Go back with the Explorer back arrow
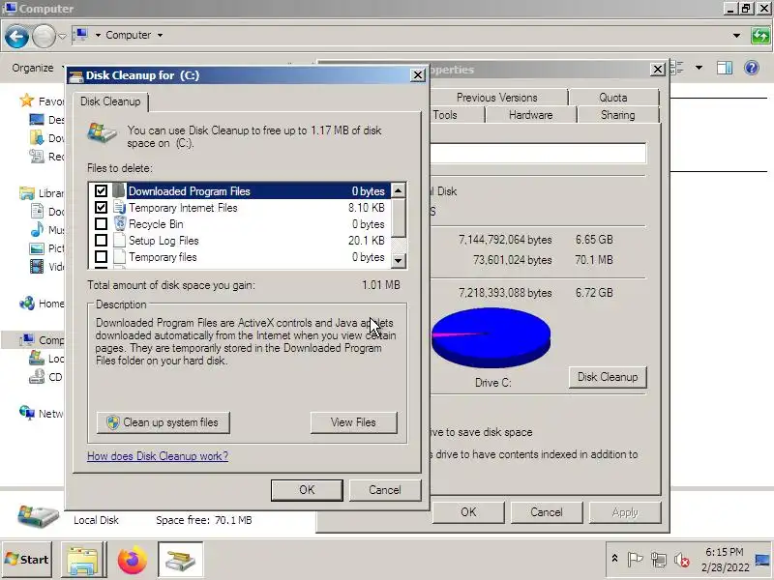Screen dimensions: 774x580 pos(16,36)
